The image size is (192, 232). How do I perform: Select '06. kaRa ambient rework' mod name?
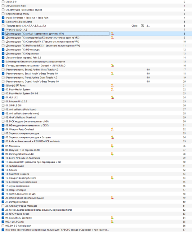pos(33,141)
